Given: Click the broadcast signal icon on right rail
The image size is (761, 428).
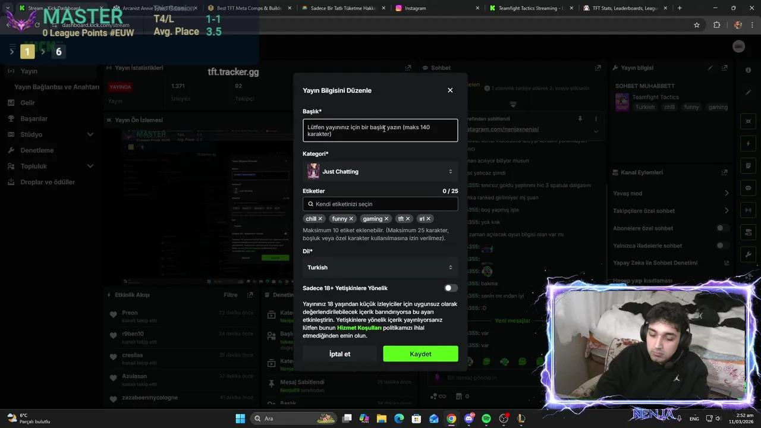Looking at the screenshot, I should tap(748, 210).
